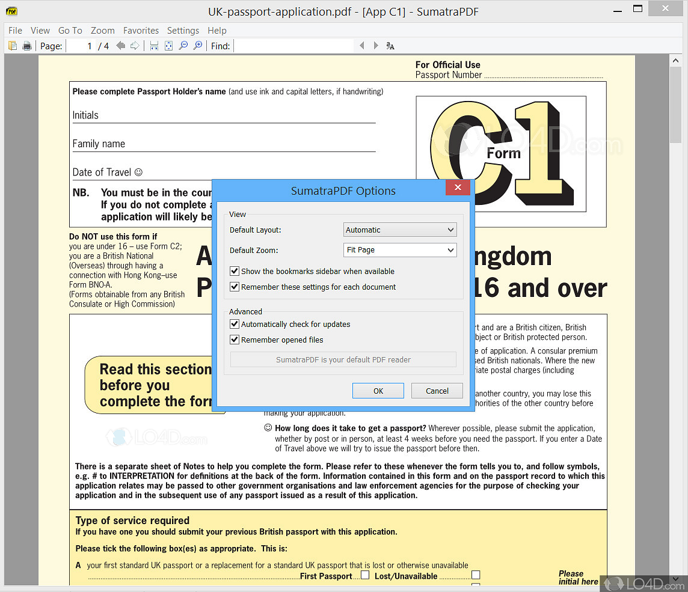Screen dimensions: 688x592
Task: Click Cancel in Options dialog
Action: pyautogui.click(x=437, y=391)
